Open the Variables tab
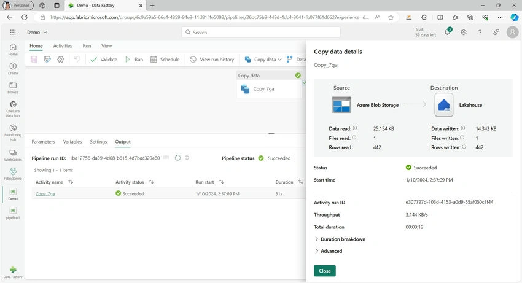The image size is (522, 283). (x=72, y=142)
